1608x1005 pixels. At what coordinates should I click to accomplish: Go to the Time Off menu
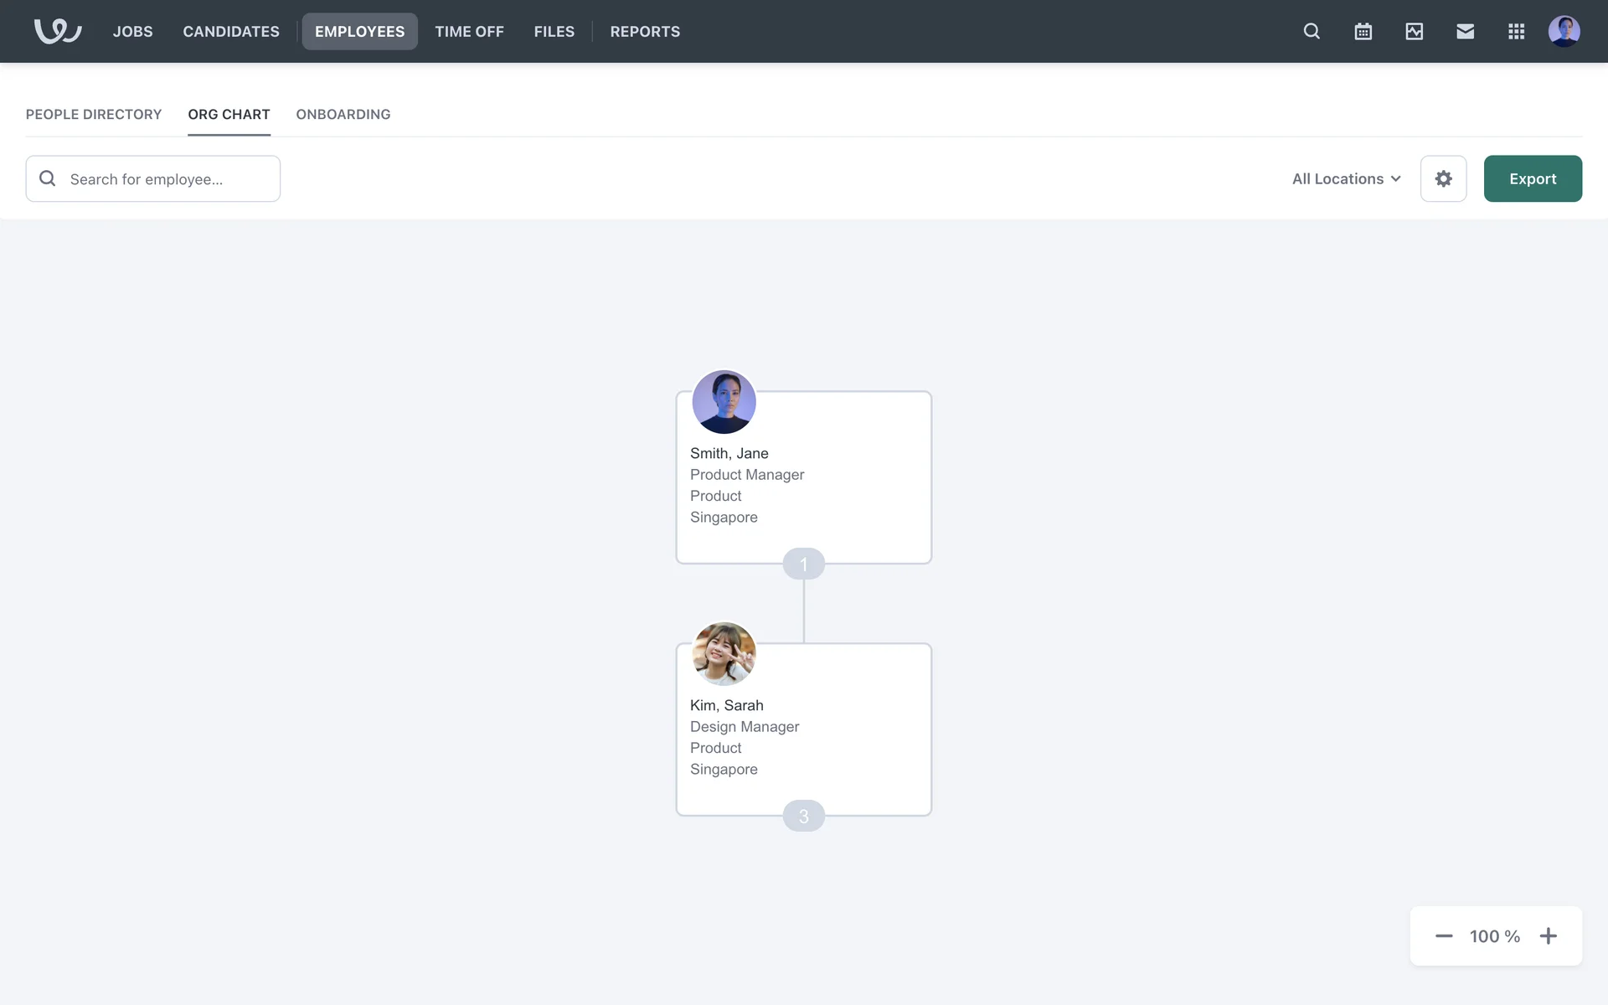click(469, 31)
